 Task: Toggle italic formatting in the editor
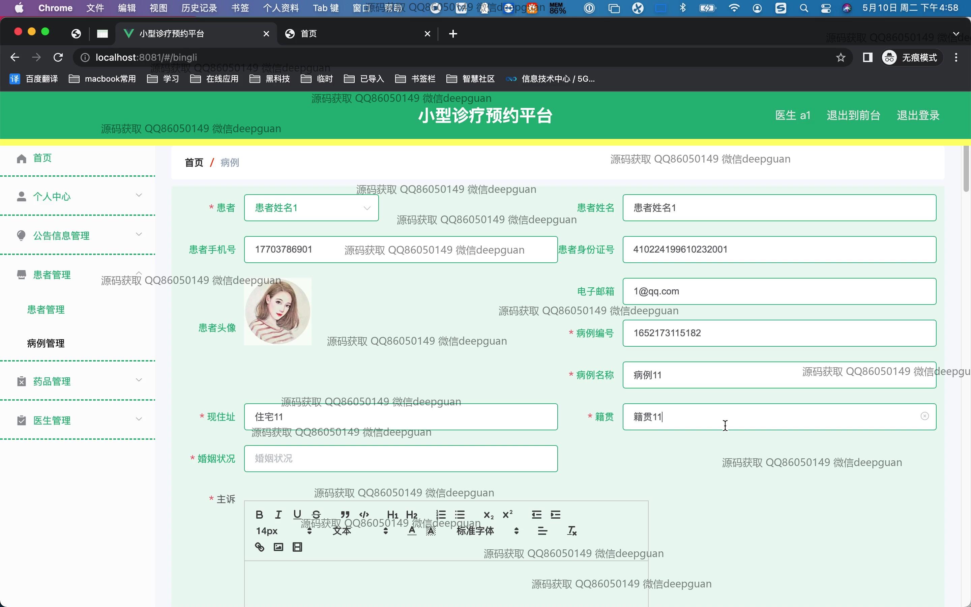click(278, 515)
